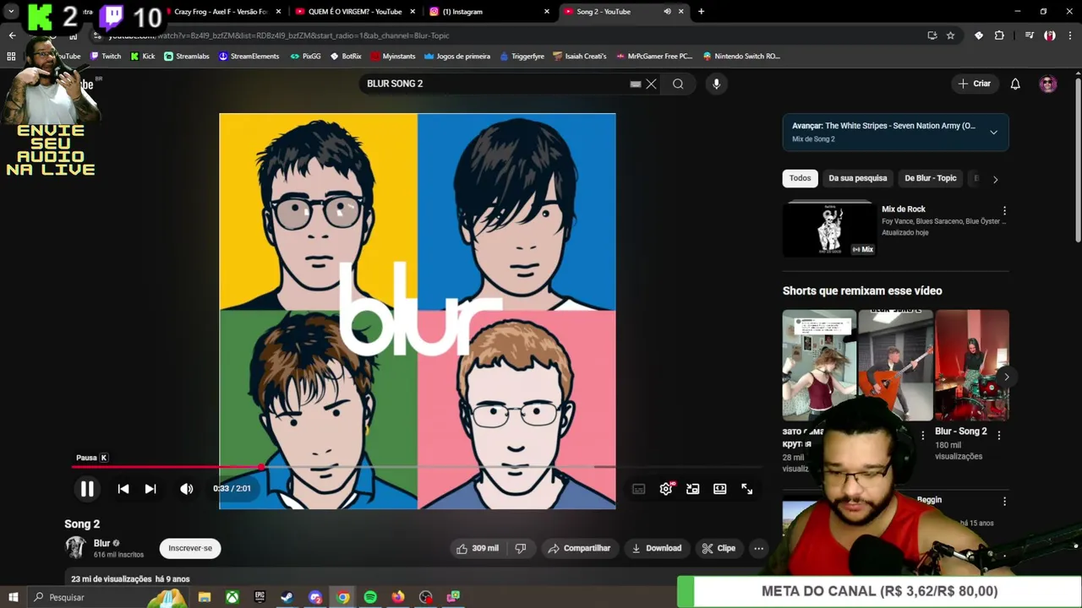The height and width of the screenshot is (608, 1082).
Task: Mute the Song 2 tab audio icon
Action: [667, 12]
